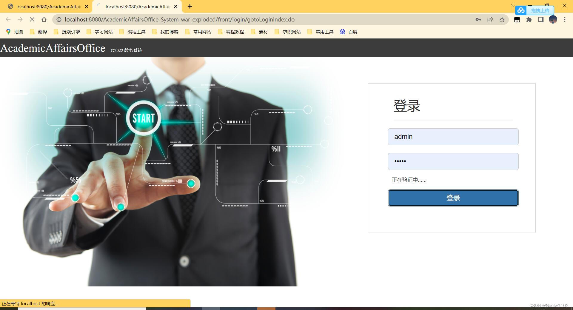Click the cloud drag-upload widget
This screenshot has height=310, width=573.
point(535,10)
